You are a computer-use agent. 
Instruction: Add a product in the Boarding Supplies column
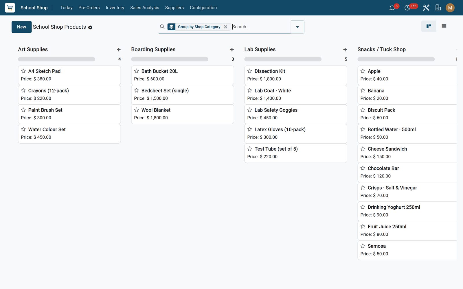(x=232, y=50)
